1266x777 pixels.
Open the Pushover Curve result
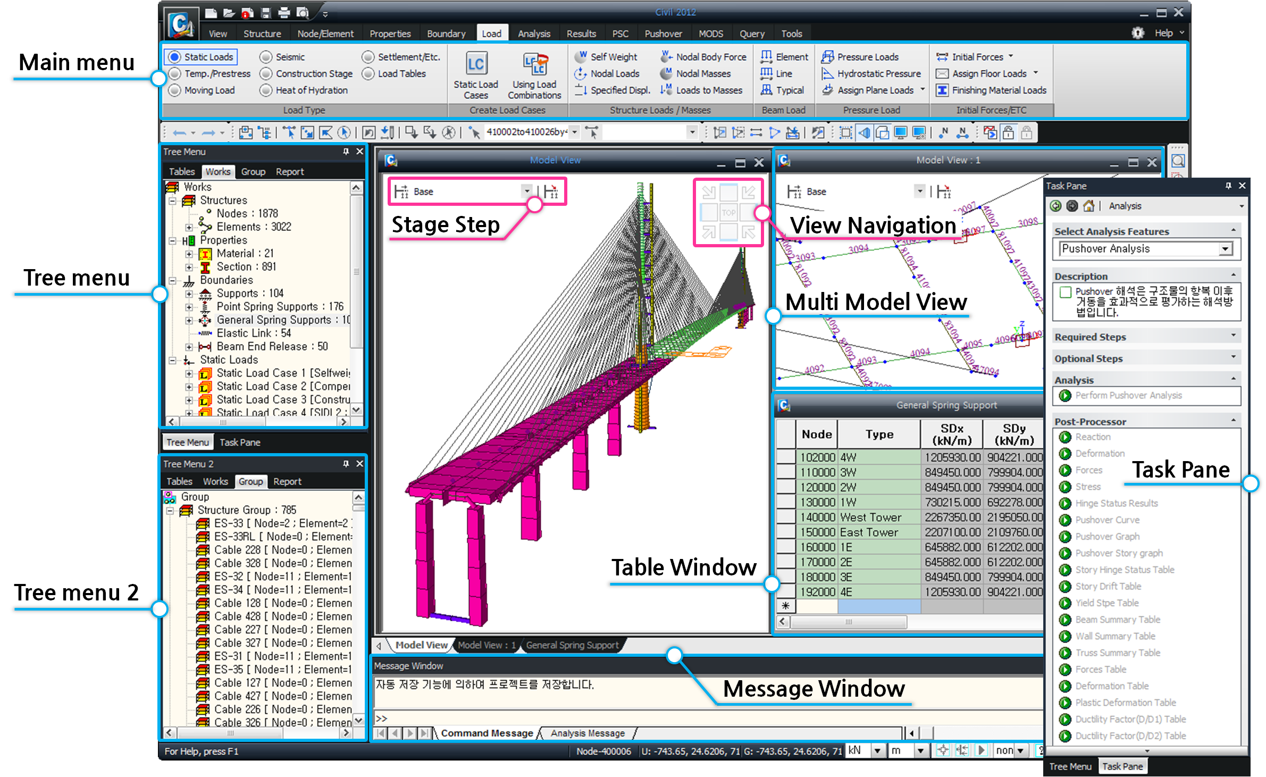coord(1107,520)
